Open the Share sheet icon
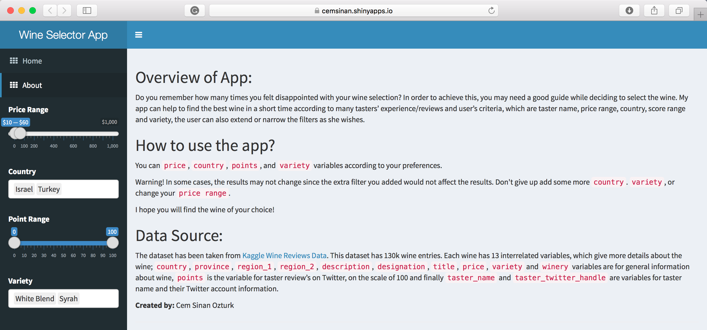The image size is (707, 330). pyautogui.click(x=654, y=11)
